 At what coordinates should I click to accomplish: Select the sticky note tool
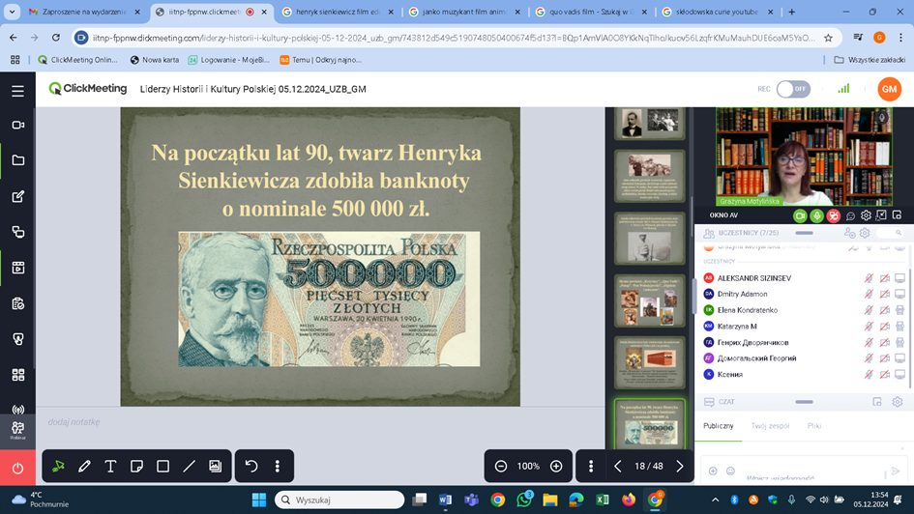pos(136,467)
